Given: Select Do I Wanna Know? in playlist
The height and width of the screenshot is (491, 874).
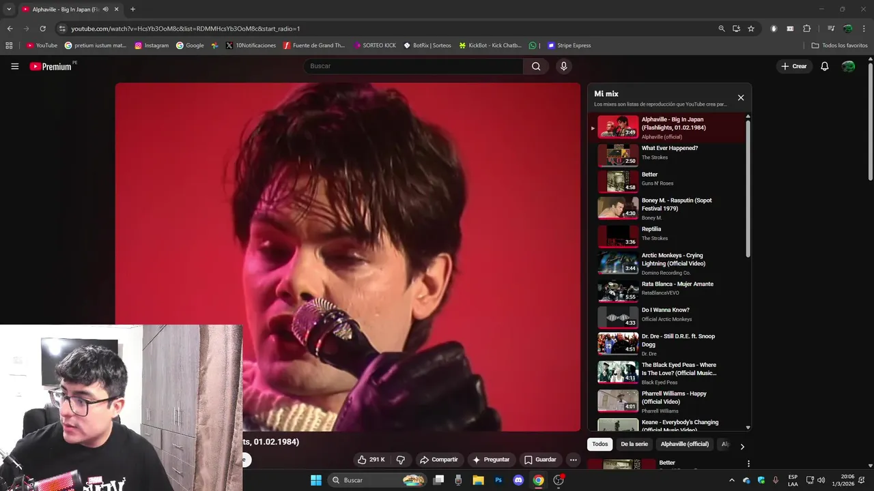Looking at the screenshot, I should click(x=668, y=317).
